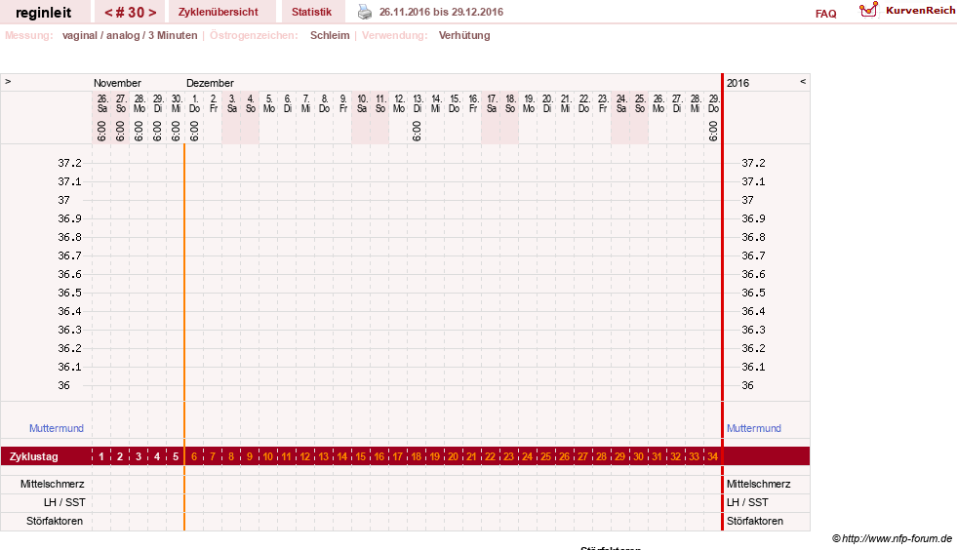
Task: Select cycle day 1 in Zyklustag row
Action: [101, 456]
